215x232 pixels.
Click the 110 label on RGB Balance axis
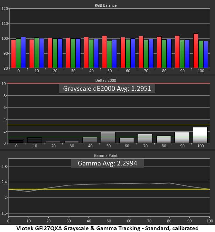click(x=4, y=23)
